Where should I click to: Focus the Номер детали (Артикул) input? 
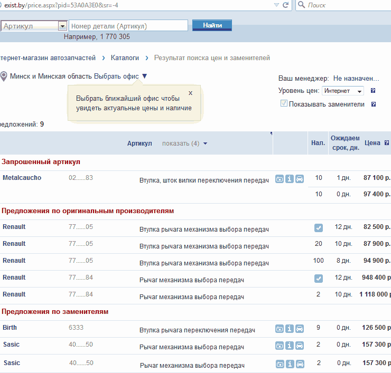(128, 26)
